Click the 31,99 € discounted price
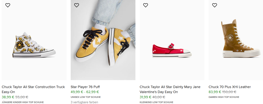The height and width of the screenshot is (104, 263). (x=146, y=97)
